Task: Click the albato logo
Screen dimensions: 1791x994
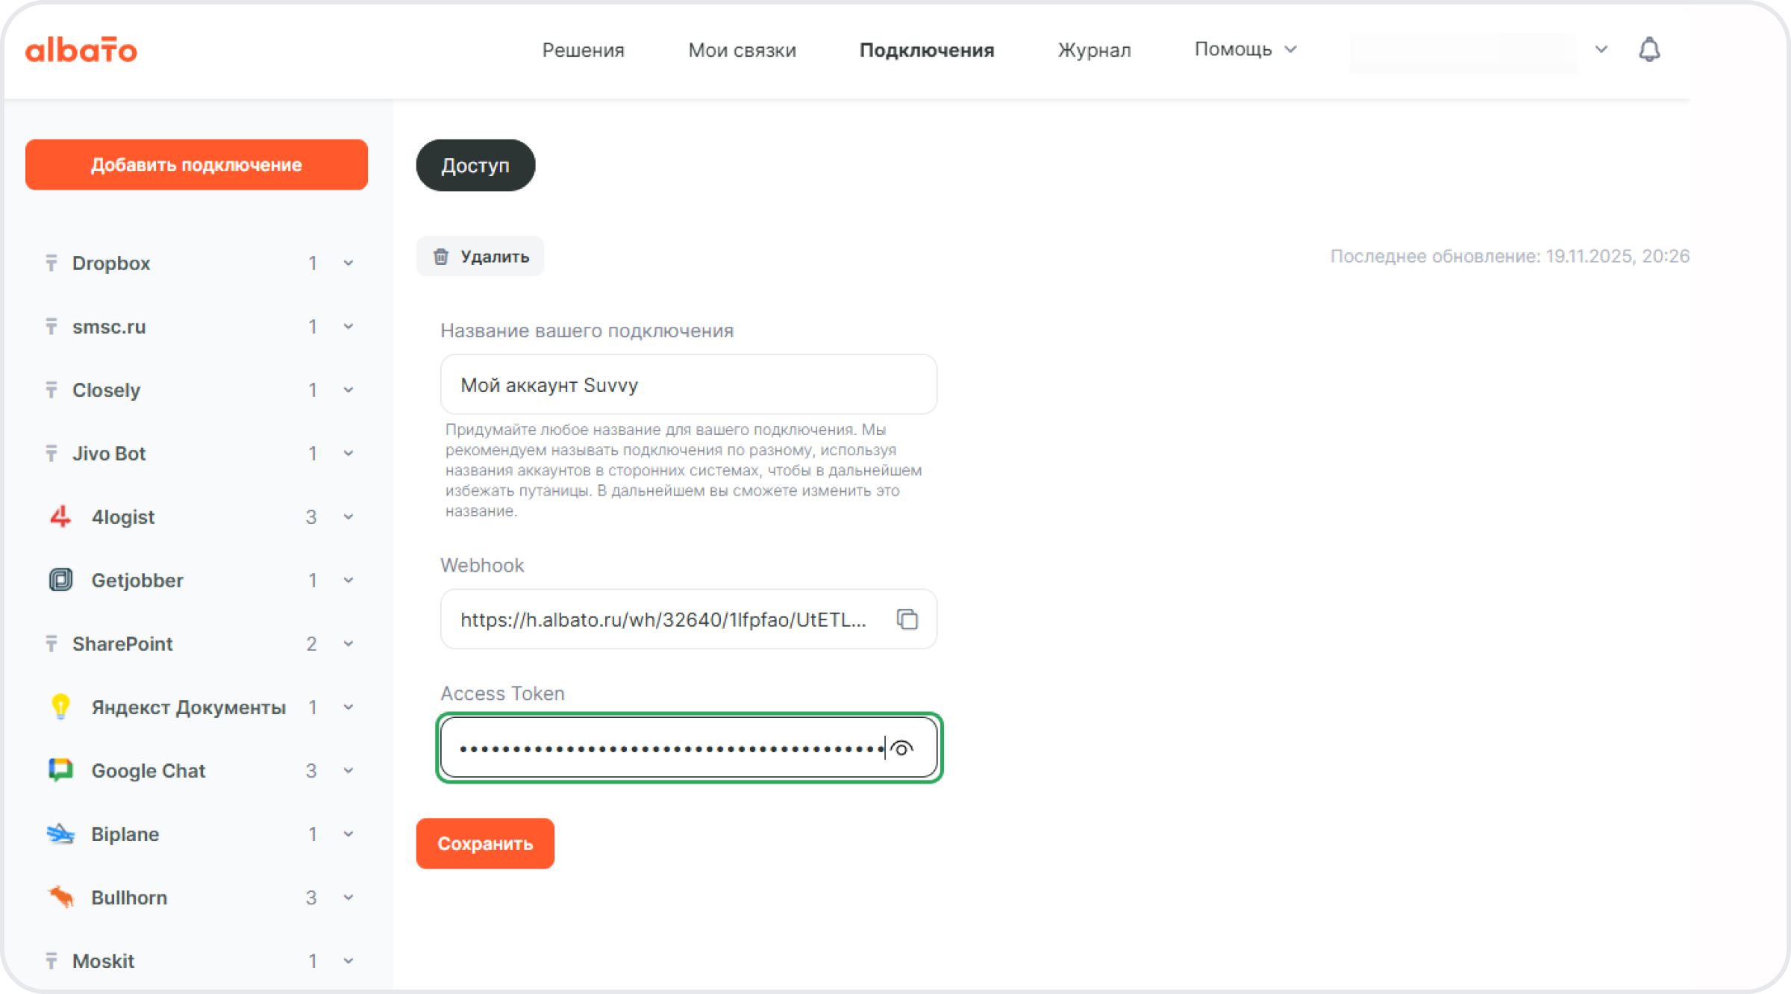Action: point(81,50)
